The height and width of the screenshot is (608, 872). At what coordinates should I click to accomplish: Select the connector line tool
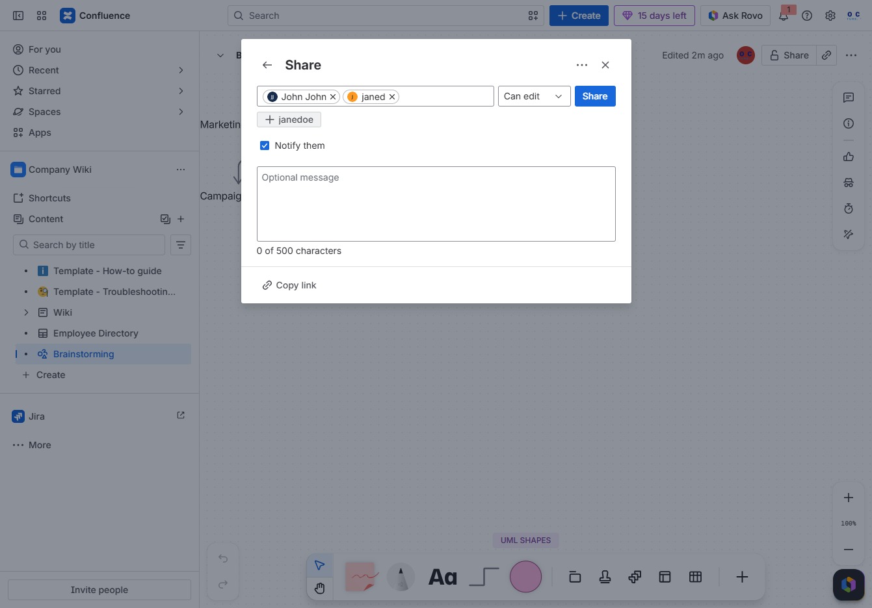(x=484, y=577)
